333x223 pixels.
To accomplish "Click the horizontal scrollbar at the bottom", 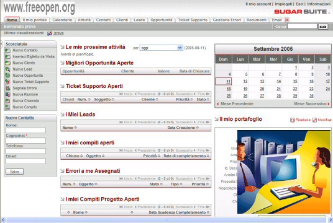I will tap(166, 220).
